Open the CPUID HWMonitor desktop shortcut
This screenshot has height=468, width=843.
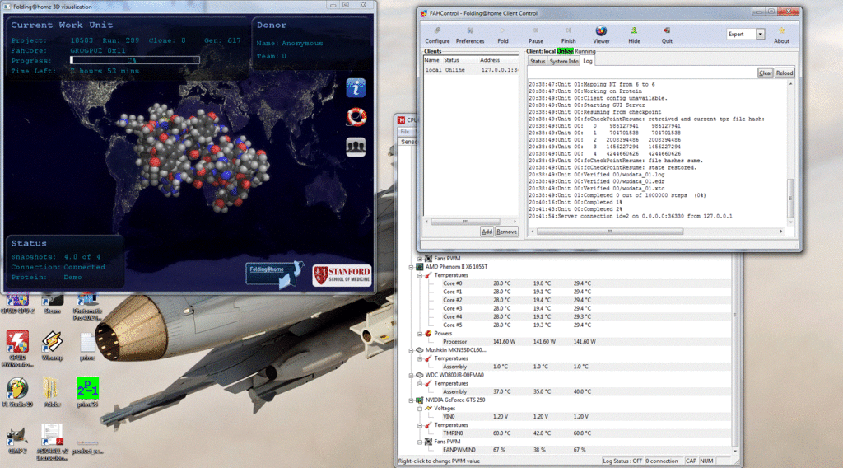pos(17,349)
